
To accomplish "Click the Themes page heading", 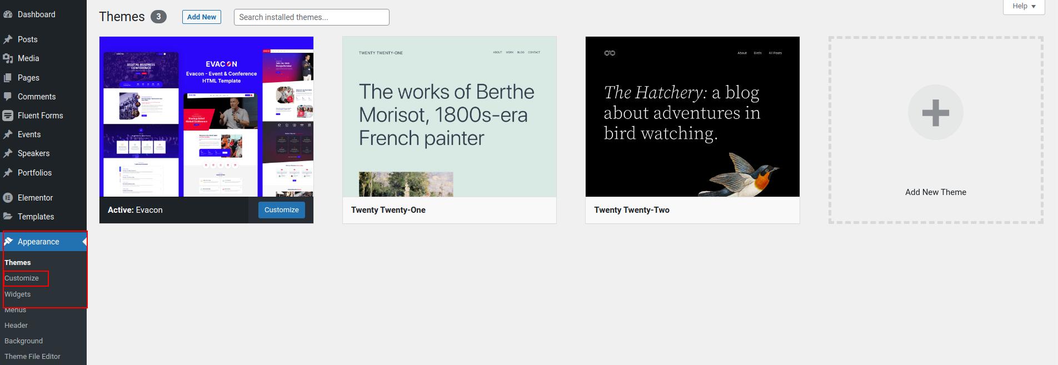I will click(x=122, y=17).
